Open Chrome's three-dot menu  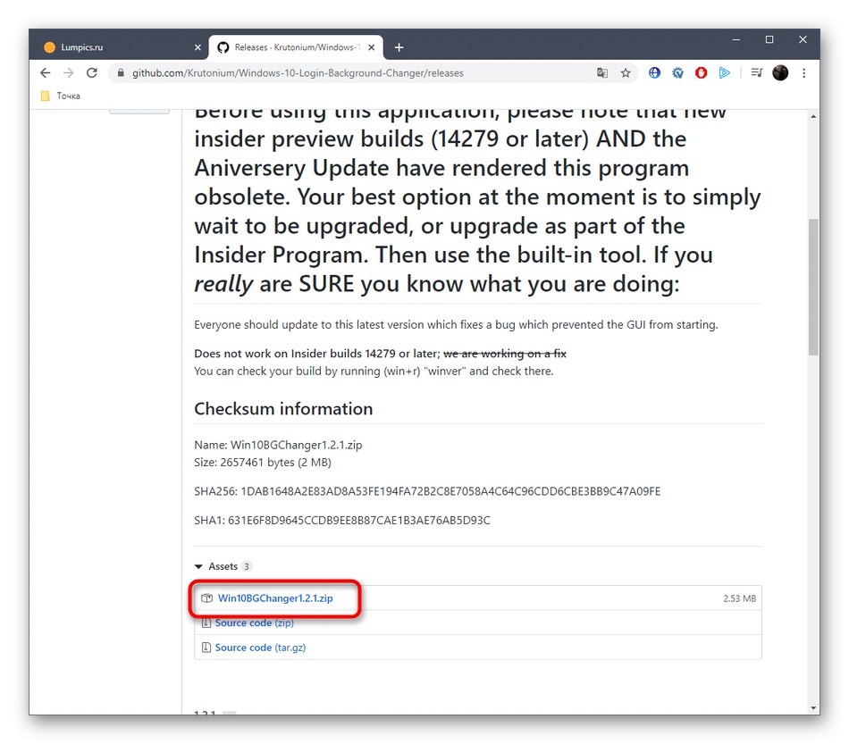tap(803, 73)
